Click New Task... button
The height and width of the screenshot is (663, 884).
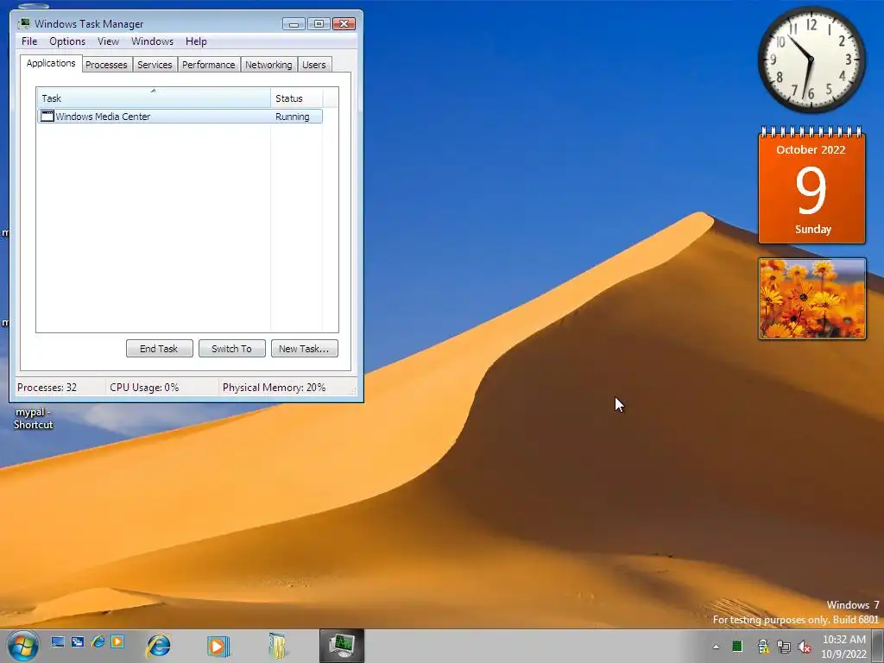(x=305, y=349)
